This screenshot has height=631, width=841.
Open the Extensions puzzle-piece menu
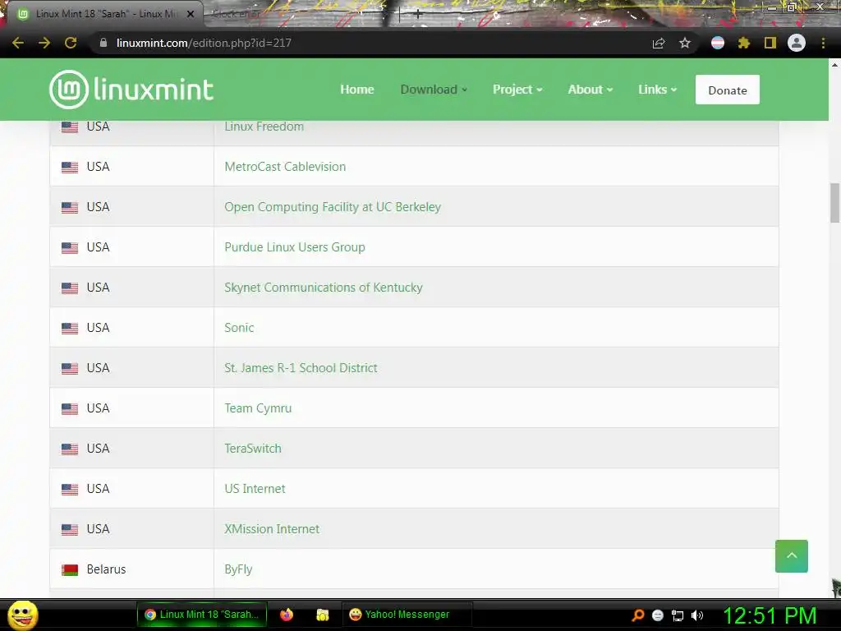743,43
